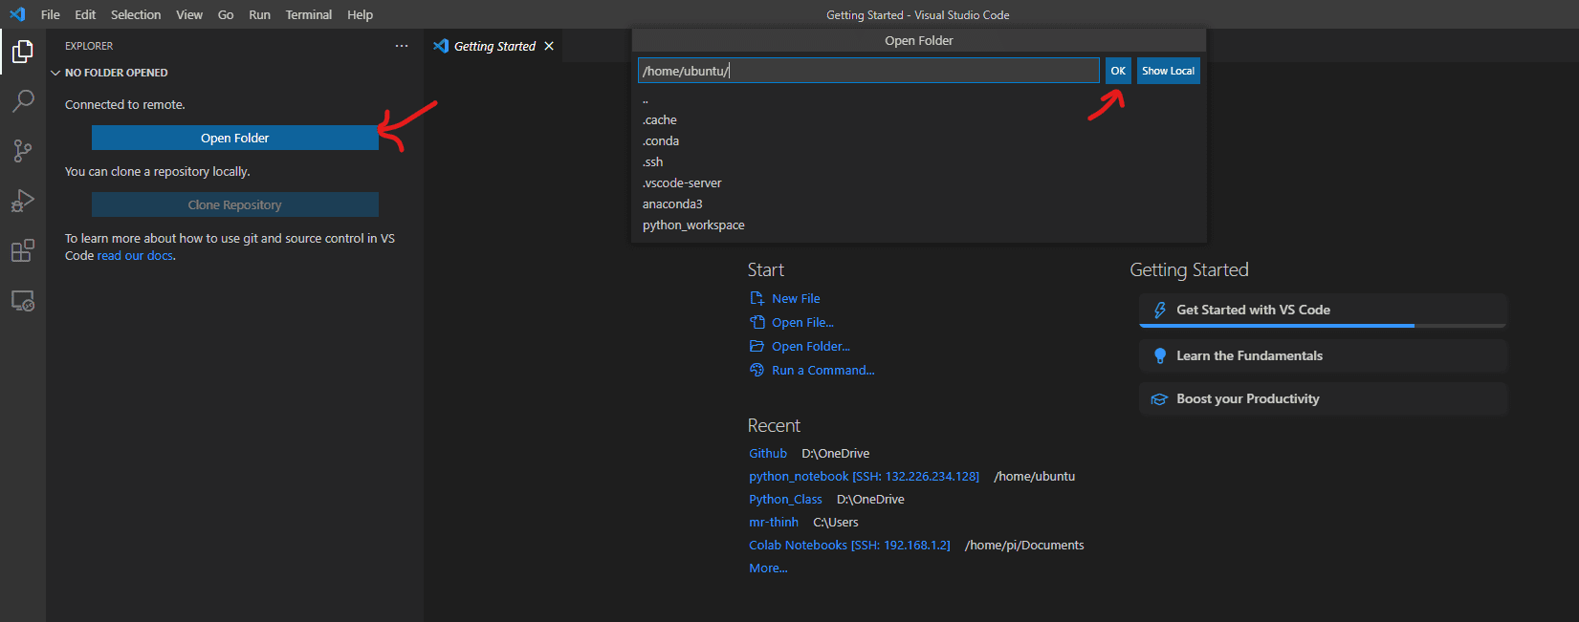The image size is (1579, 622).
Task: Select the .vscode-server folder entry
Action: point(919,183)
